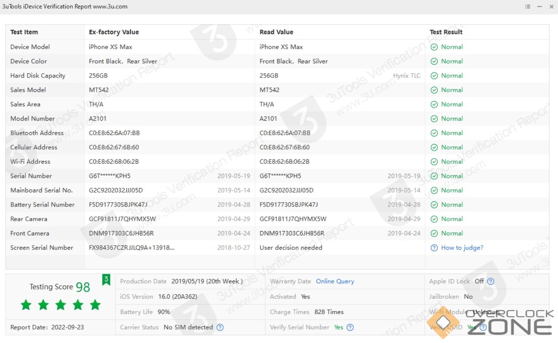Select the Report Date 2022-09-23 text
Viewport: 558px width, 343px height.
47,327
